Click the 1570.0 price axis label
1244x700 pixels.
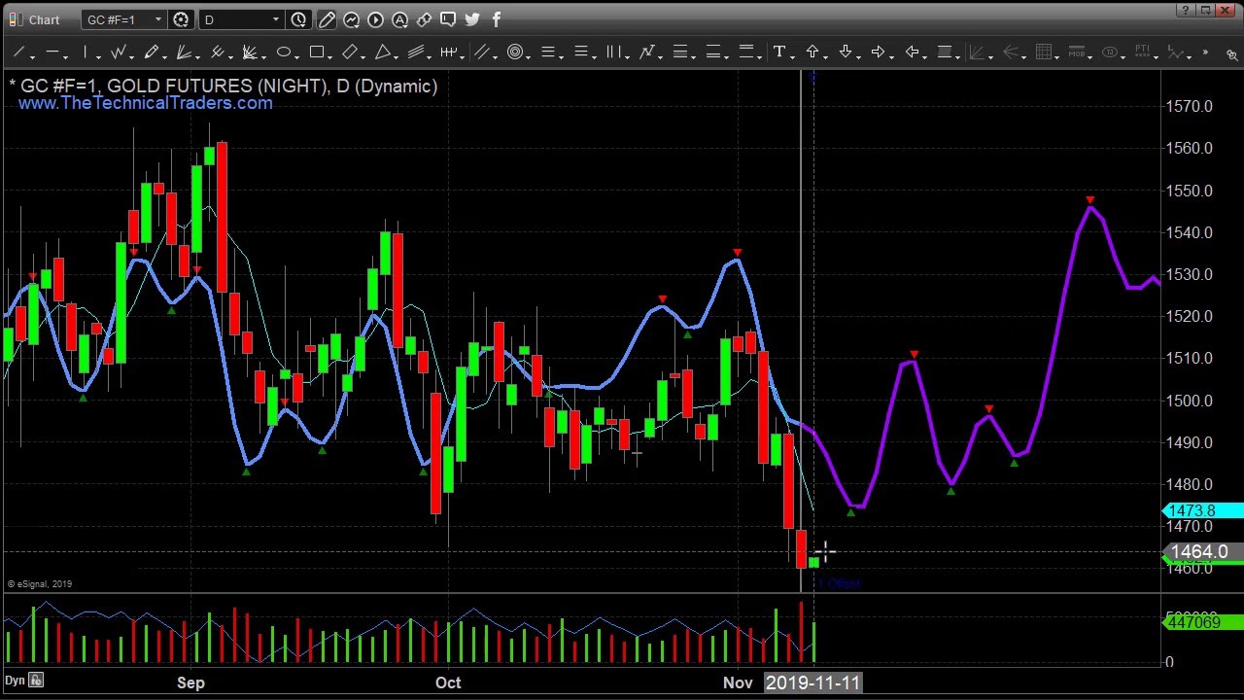click(1189, 106)
